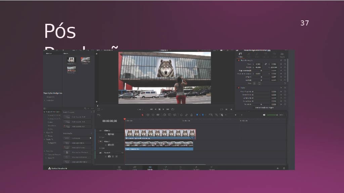Click the Replace Clip toolbar icon

(x=175, y=115)
